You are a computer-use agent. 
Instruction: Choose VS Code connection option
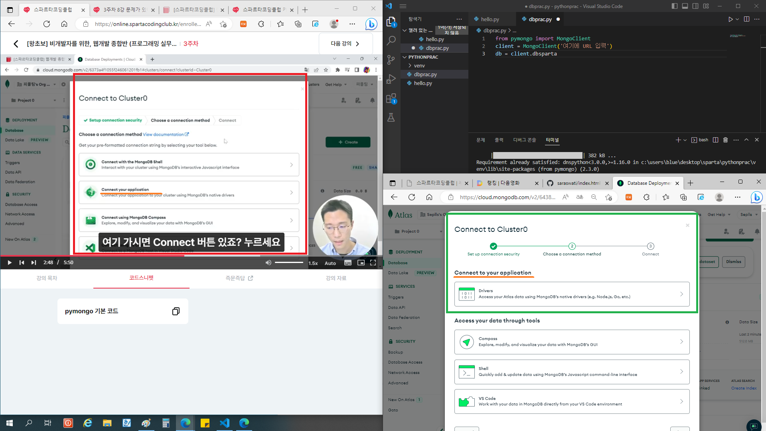572,401
